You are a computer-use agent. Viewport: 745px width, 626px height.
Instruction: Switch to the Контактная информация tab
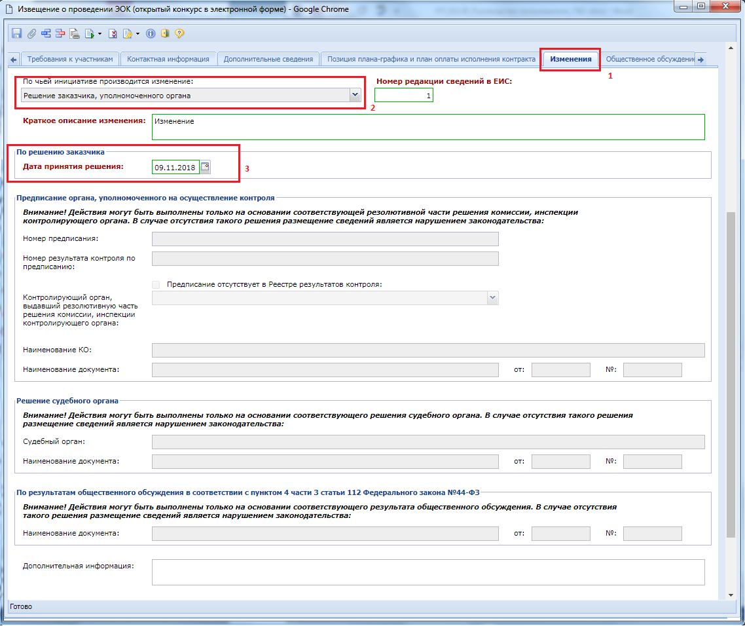tap(168, 59)
